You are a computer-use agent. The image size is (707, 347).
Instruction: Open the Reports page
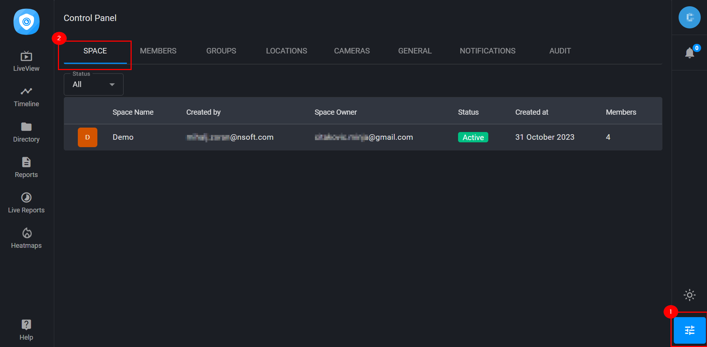click(x=26, y=167)
